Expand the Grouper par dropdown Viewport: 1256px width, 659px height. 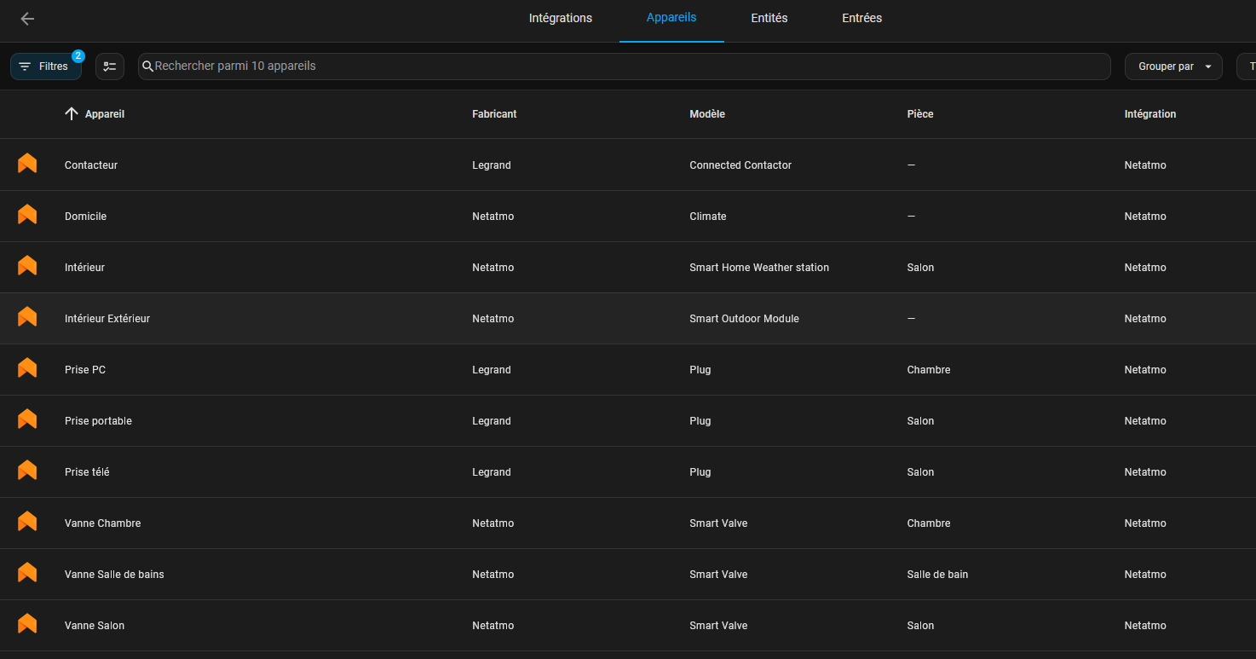pos(1173,66)
